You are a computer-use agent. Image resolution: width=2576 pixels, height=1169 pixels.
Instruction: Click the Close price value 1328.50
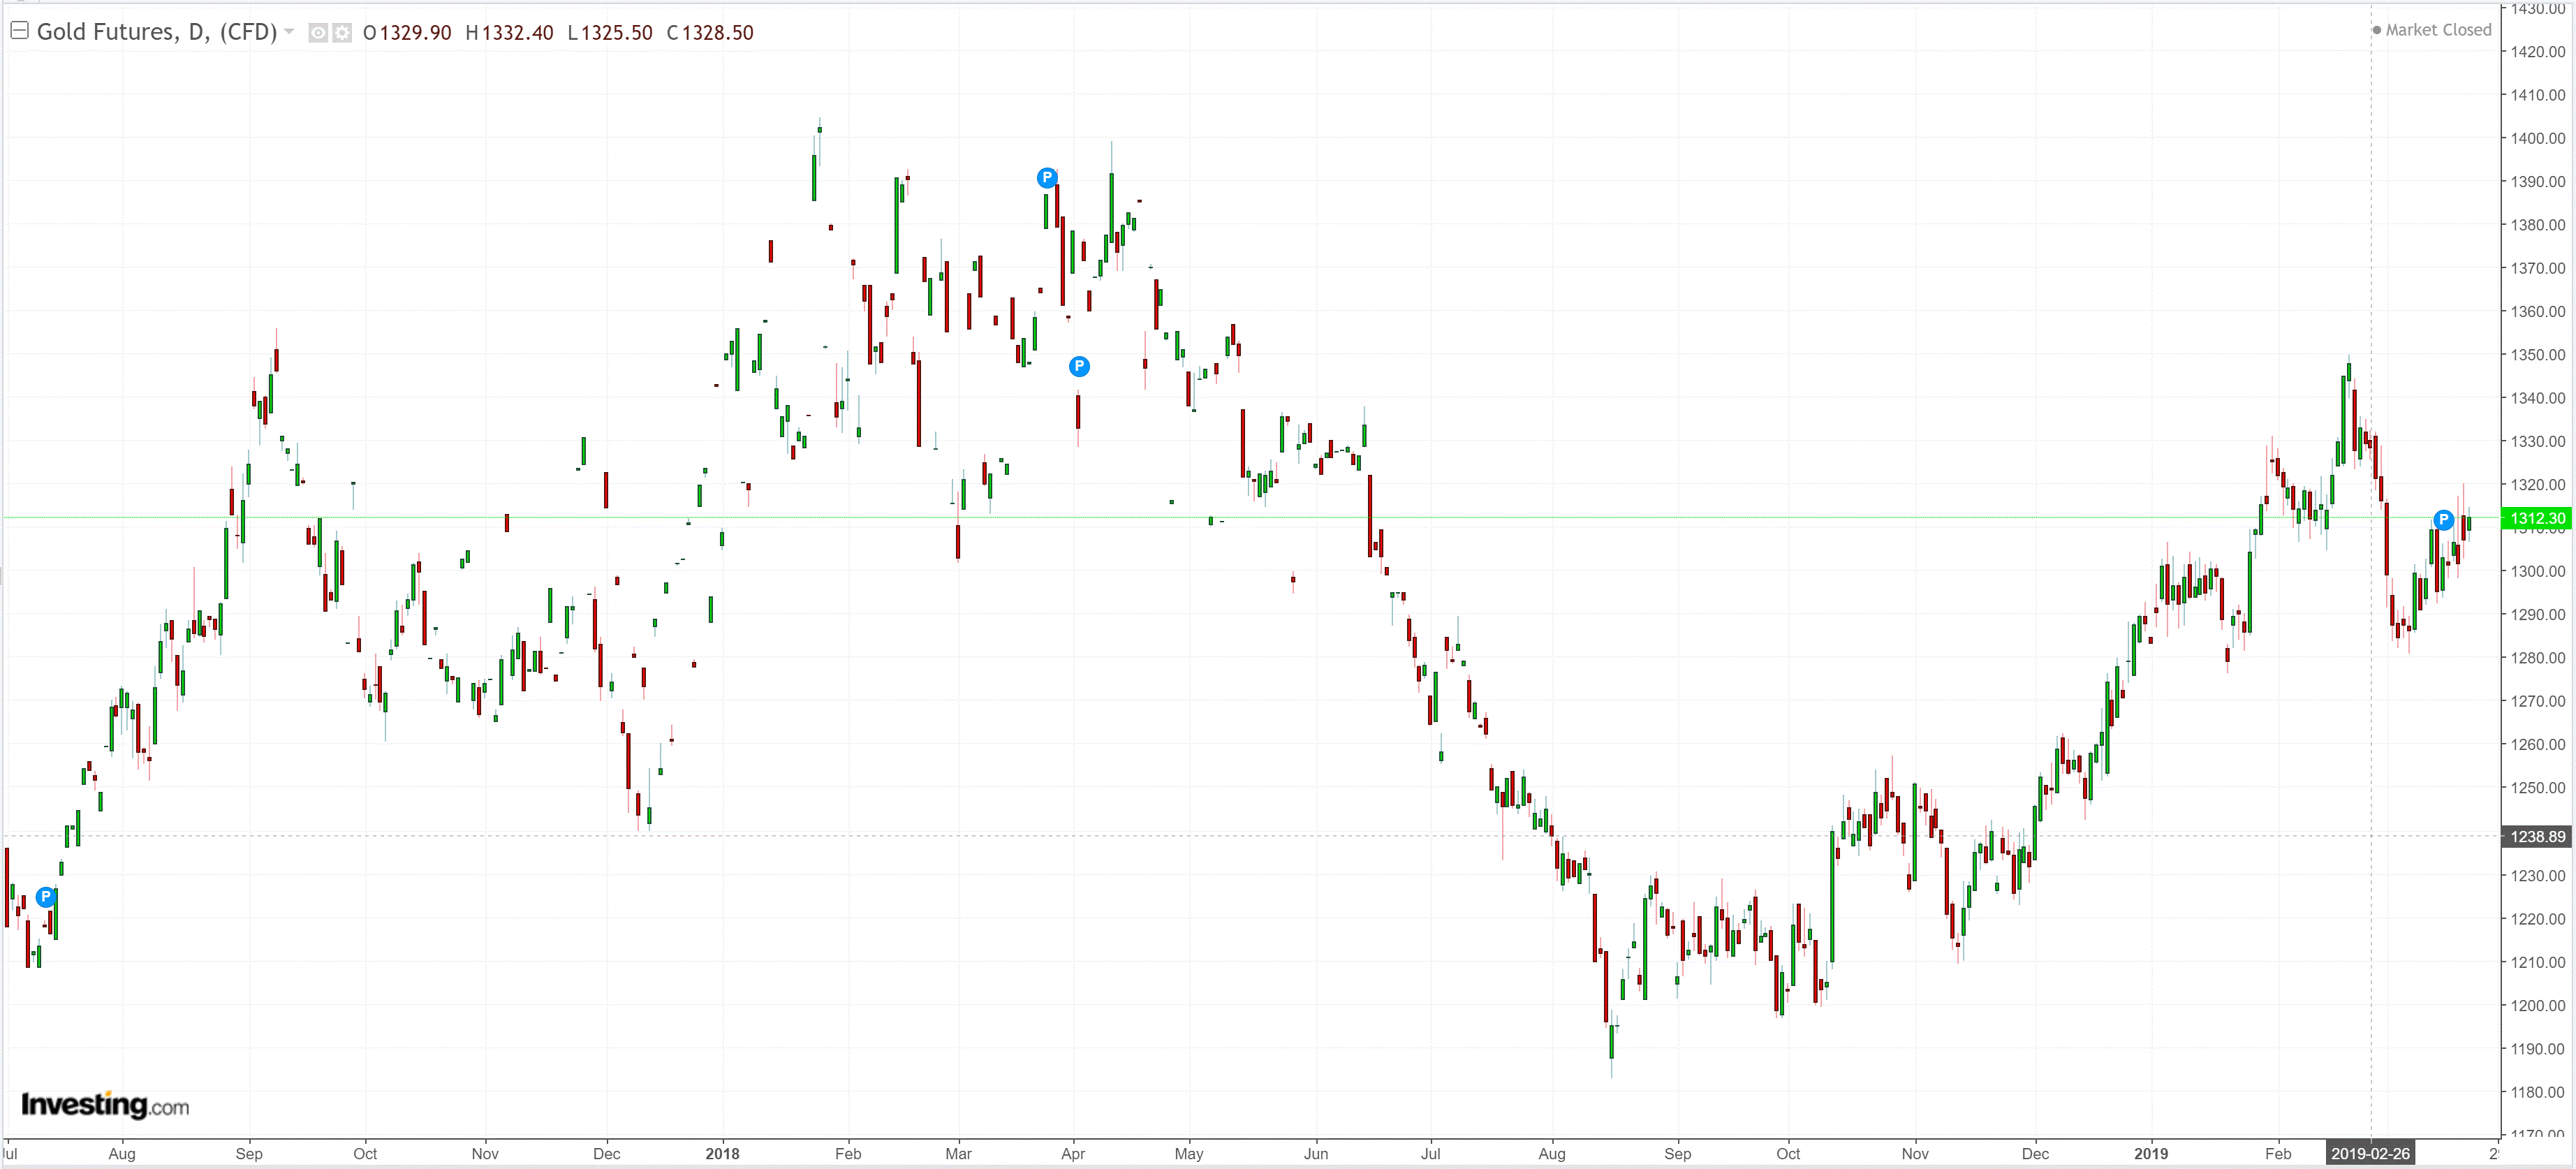tap(717, 33)
